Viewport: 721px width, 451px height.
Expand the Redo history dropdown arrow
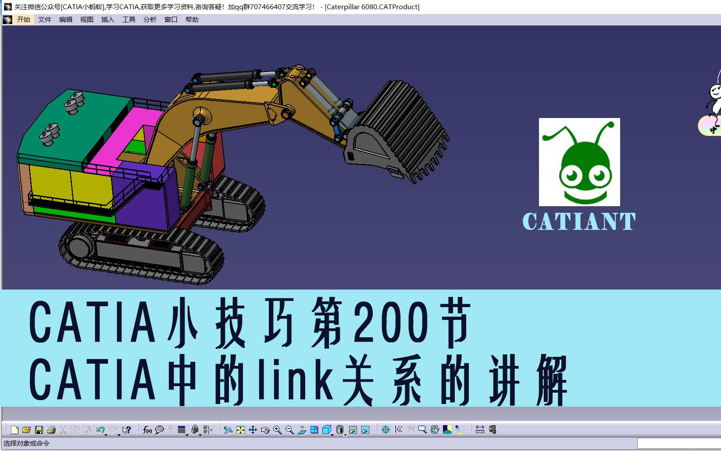pyautogui.click(x=119, y=434)
